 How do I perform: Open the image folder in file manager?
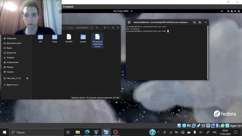54,39
